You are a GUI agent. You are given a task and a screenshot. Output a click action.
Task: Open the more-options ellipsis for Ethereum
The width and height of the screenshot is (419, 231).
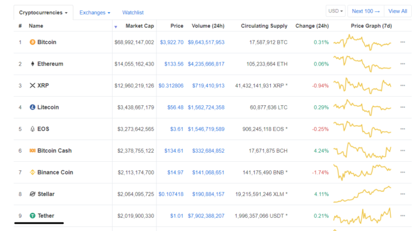pos(403,64)
